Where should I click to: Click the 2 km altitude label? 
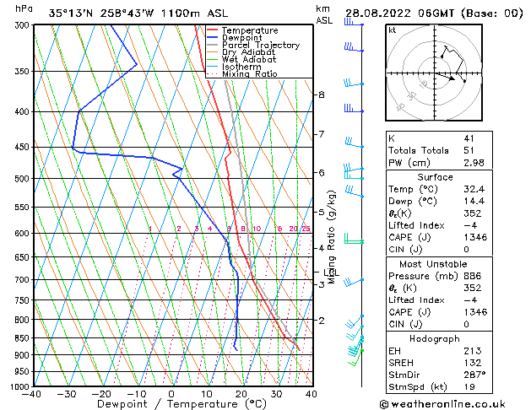coord(322,320)
